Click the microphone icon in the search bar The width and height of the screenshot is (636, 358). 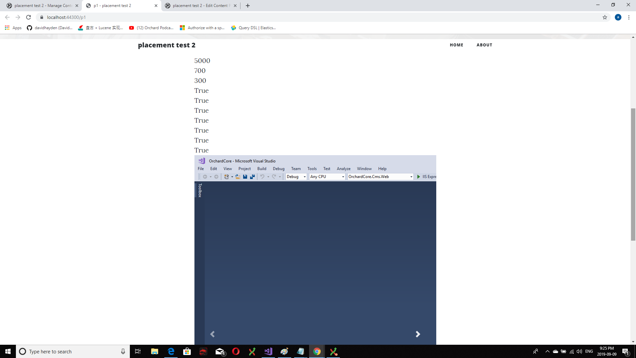(x=123, y=351)
